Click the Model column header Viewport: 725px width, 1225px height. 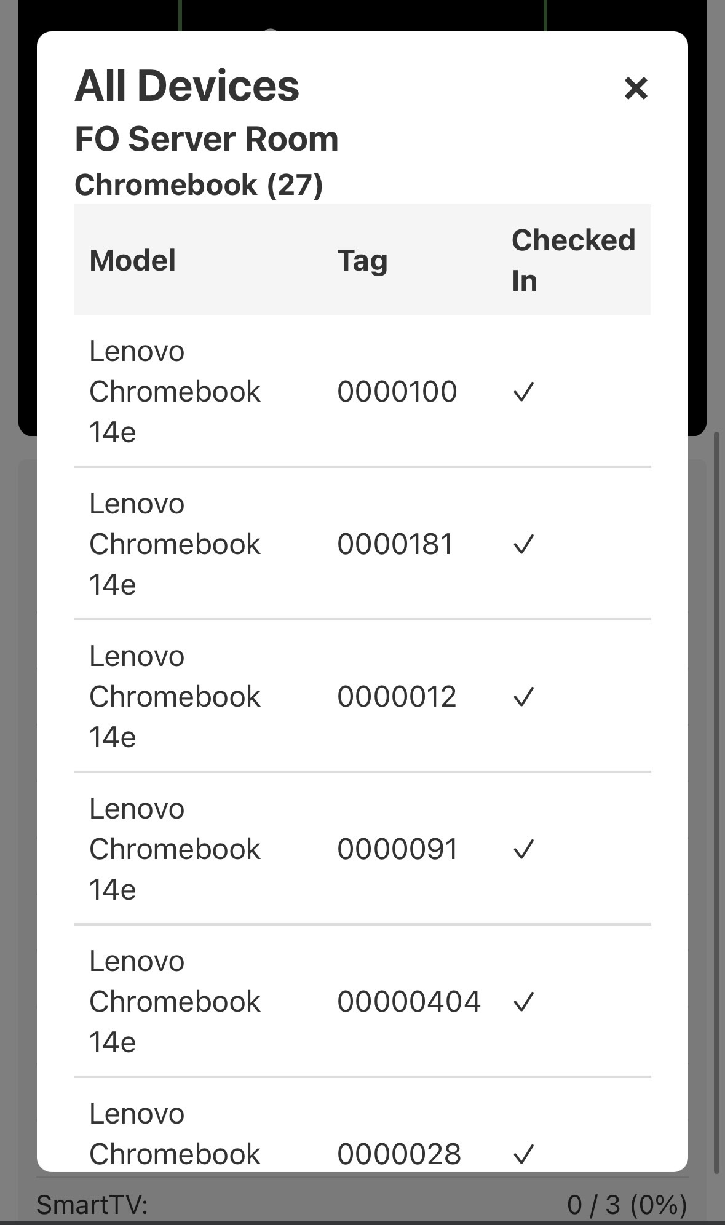click(x=133, y=260)
